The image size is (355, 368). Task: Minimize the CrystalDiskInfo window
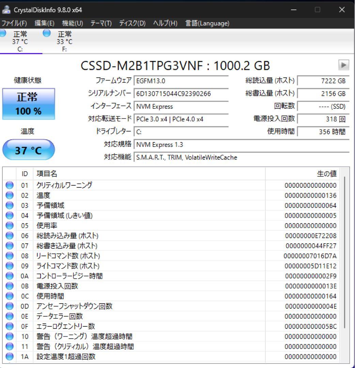click(294, 10)
